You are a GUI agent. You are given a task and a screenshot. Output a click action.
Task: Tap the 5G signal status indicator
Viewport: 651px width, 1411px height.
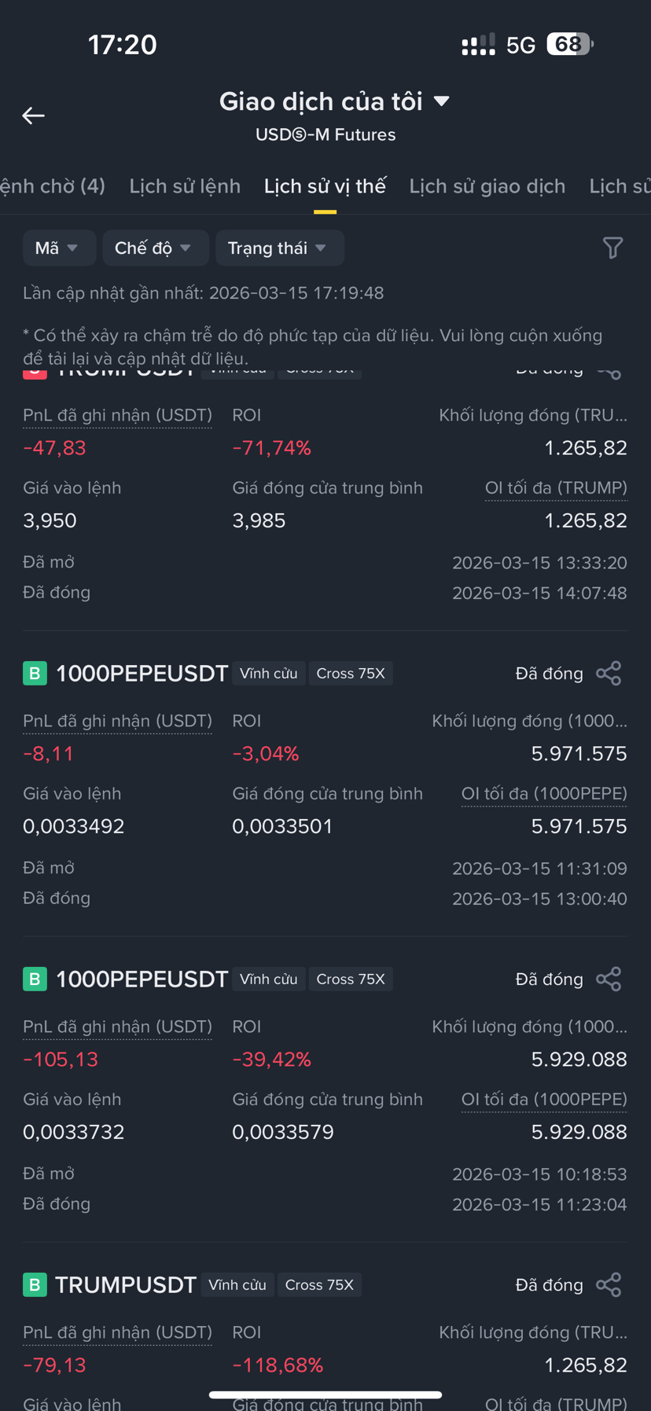[520, 45]
